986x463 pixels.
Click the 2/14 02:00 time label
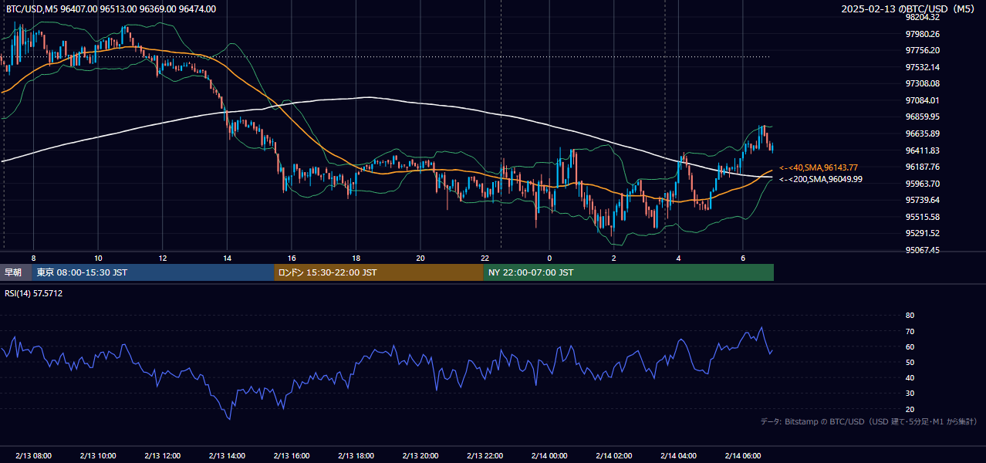pos(613,456)
